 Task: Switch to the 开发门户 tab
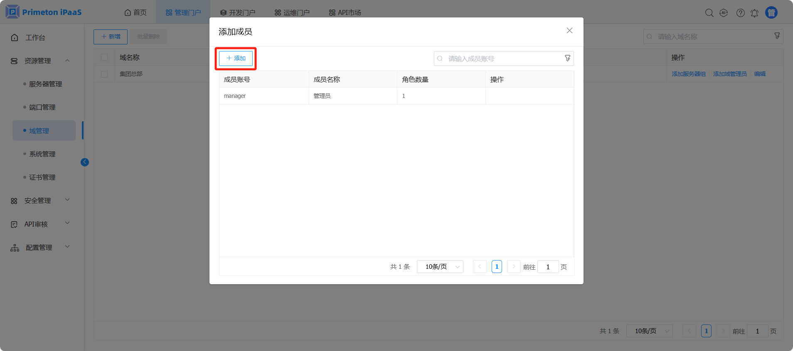click(238, 12)
